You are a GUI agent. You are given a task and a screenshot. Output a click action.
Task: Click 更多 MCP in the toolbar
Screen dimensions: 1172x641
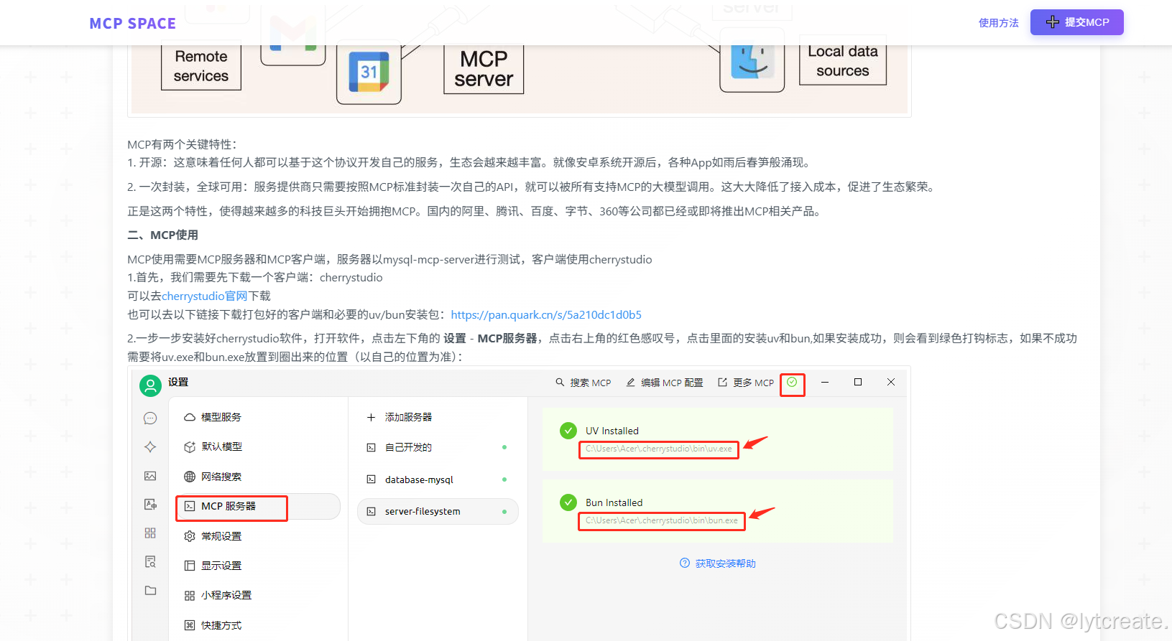click(x=746, y=383)
